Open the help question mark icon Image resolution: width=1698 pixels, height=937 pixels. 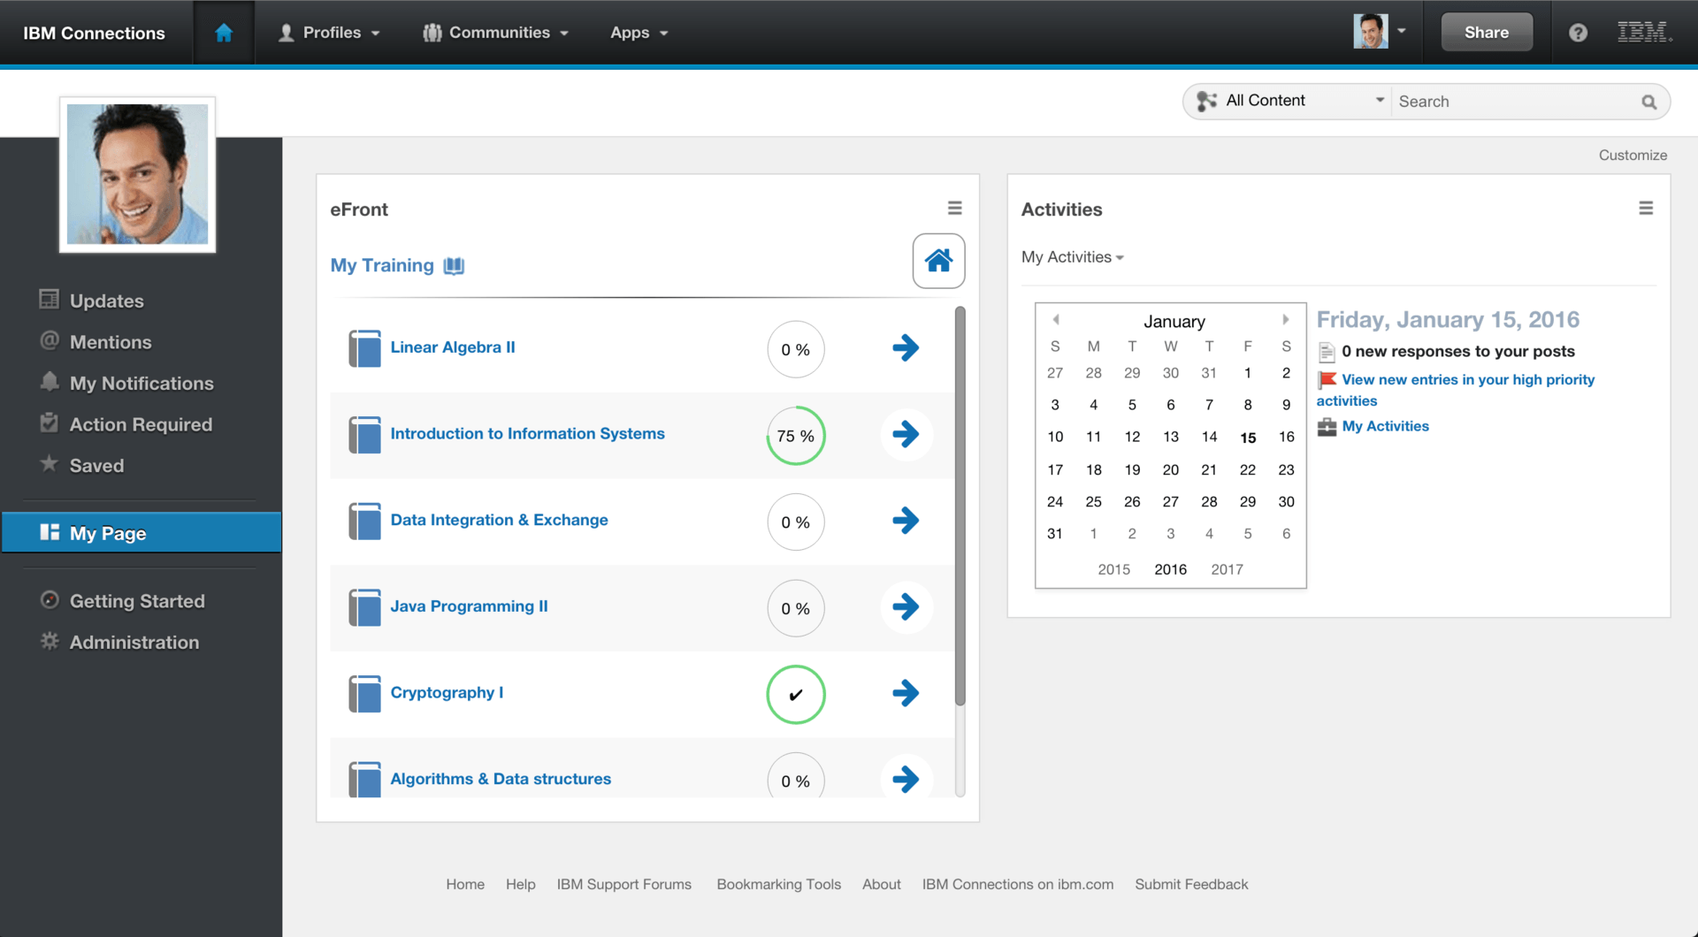click(1578, 33)
